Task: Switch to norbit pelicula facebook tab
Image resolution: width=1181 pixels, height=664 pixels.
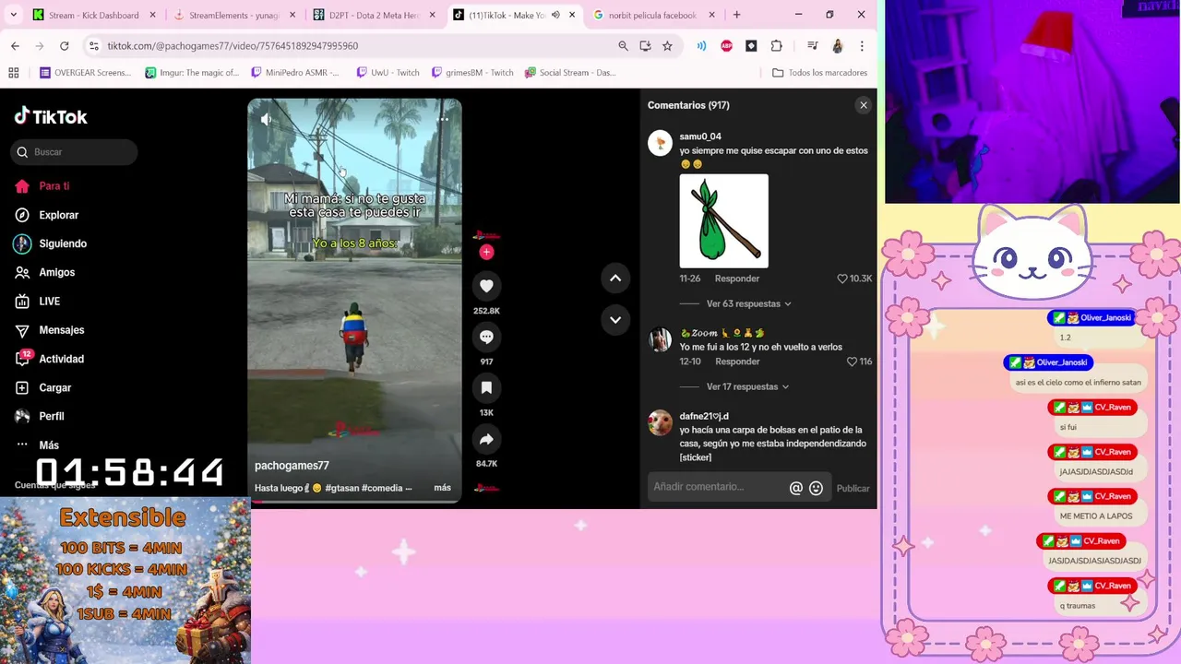Action: tap(652, 15)
